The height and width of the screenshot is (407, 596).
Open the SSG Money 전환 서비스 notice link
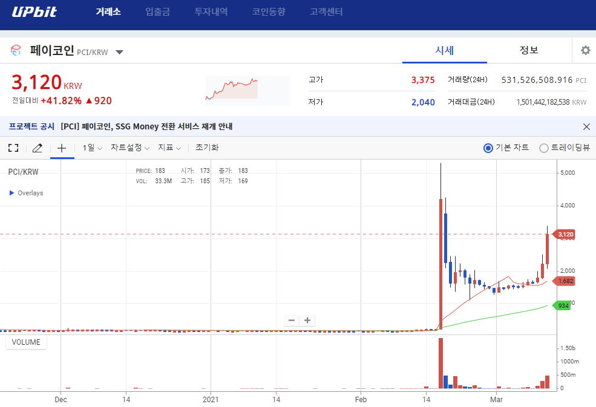(146, 126)
